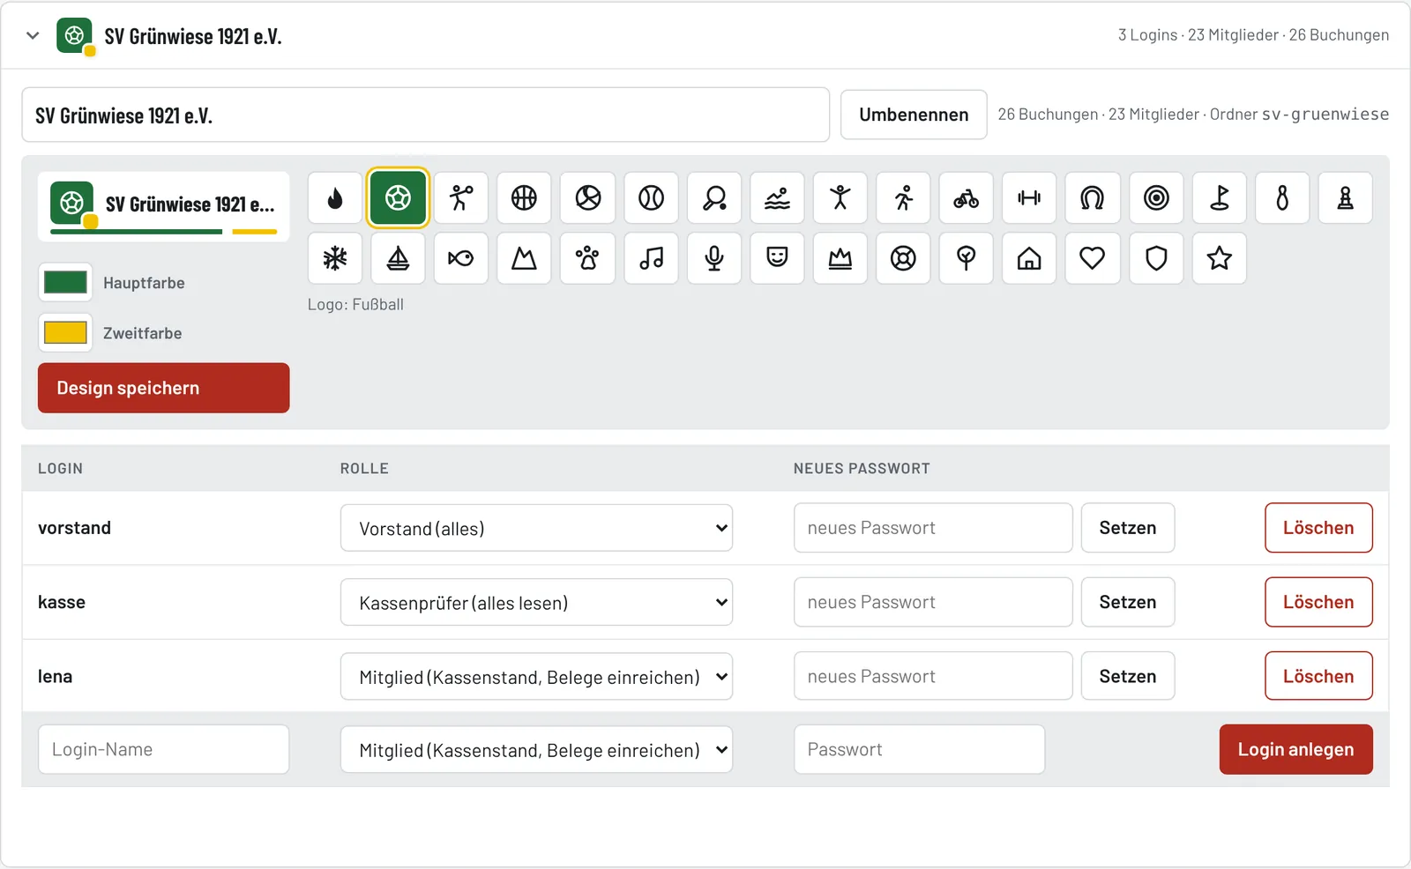This screenshot has width=1411, height=869.
Task: Choose the table tennis paddle logo
Action: pos(714,197)
